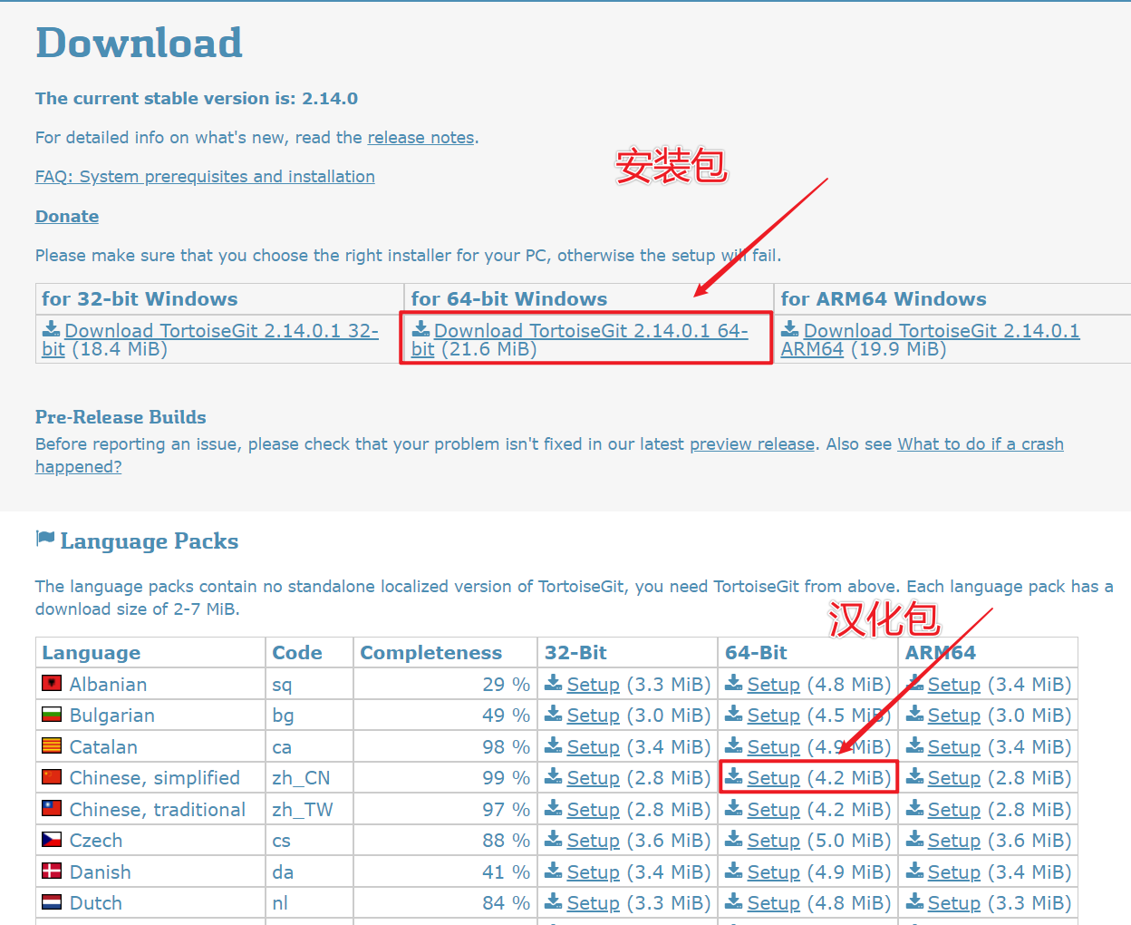
Task: Click download icon beside 32-bit TortoiseGit installer
Action: (x=51, y=328)
